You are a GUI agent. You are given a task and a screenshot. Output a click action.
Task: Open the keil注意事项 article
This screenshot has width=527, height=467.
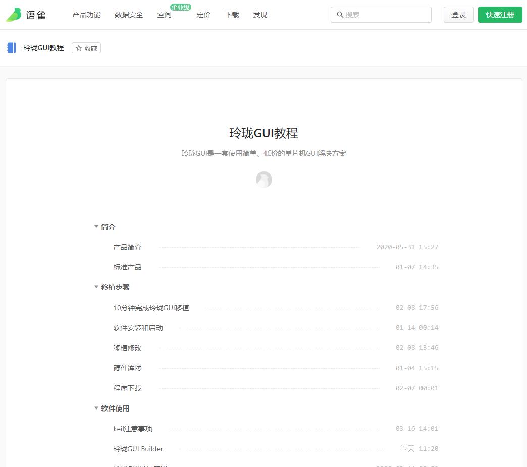pos(133,429)
